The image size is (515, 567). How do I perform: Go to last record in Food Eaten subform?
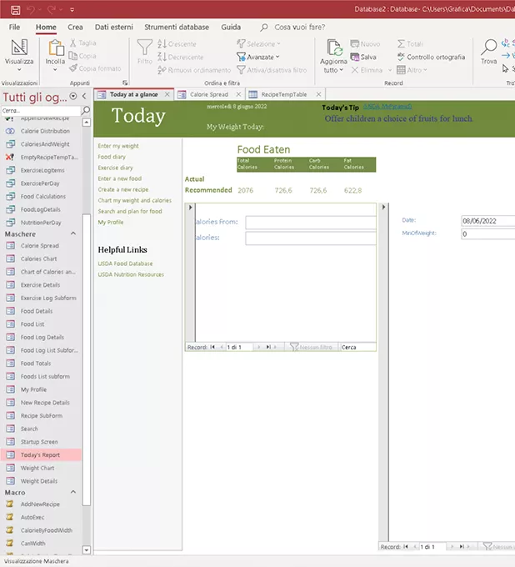coord(268,347)
